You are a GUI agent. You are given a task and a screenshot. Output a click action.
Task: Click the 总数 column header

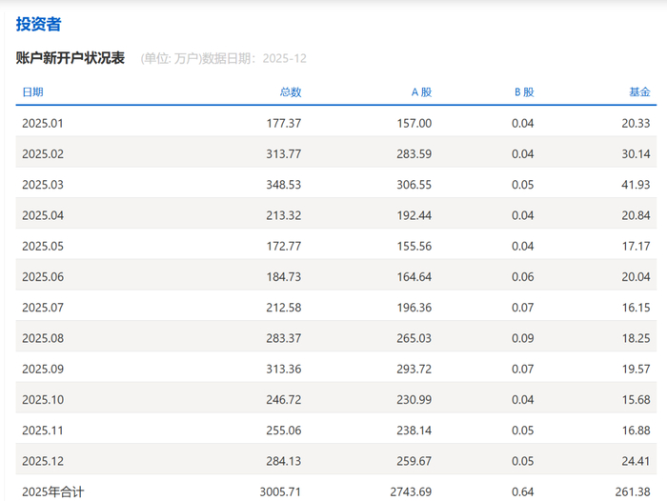pyautogui.click(x=291, y=91)
